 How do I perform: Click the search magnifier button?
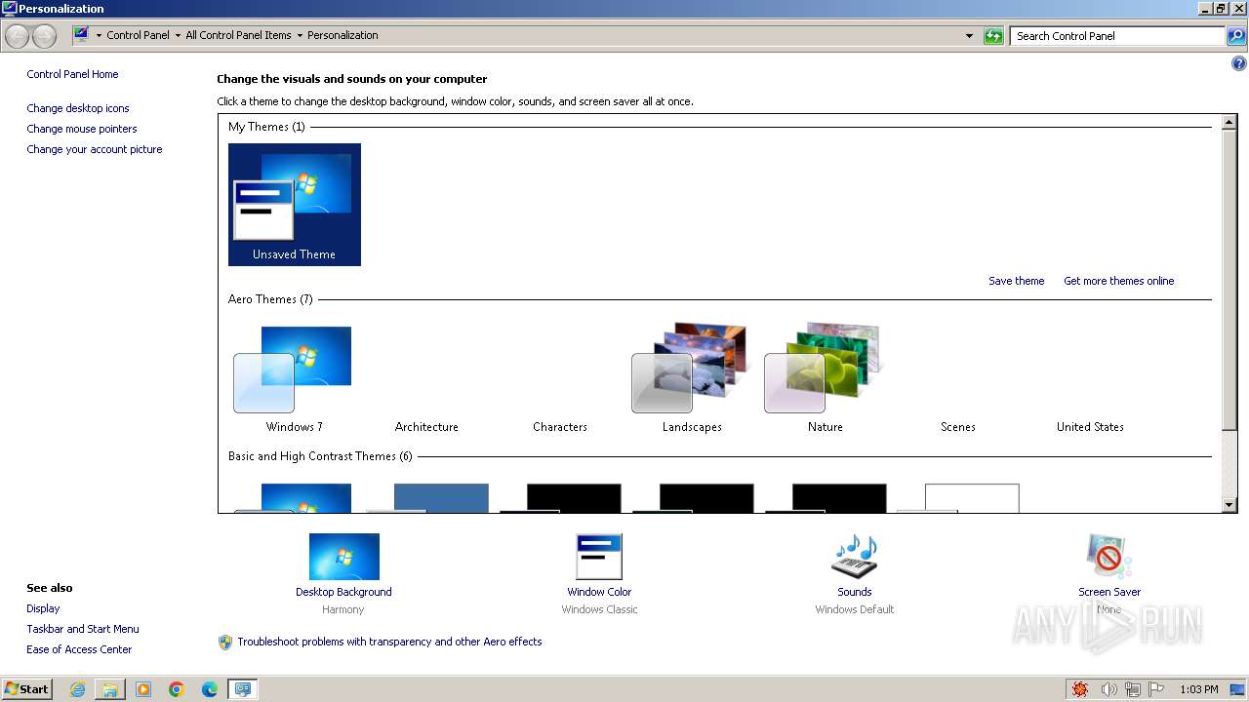tap(1236, 36)
